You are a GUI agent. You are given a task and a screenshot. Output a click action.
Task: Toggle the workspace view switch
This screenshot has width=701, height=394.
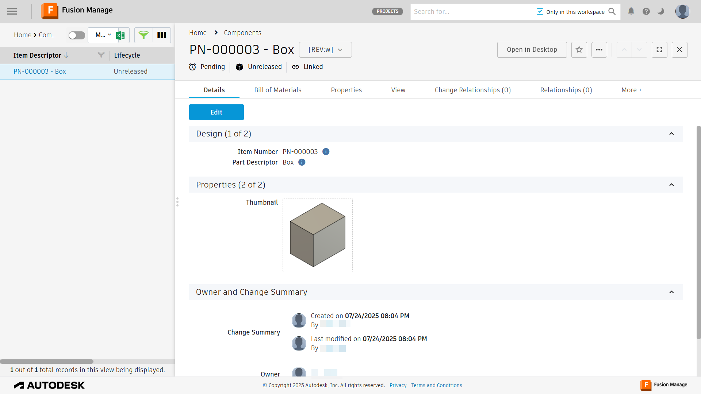[x=77, y=35]
